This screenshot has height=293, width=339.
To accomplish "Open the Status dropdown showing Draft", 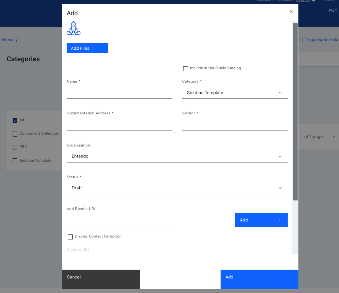I will pos(177,188).
